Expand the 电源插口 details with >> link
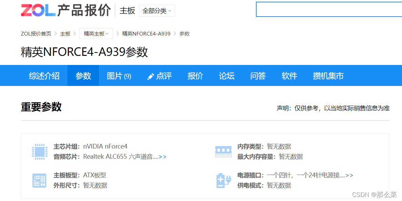The height and width of the screenshot is (201, 402). [x=349, y=175]
